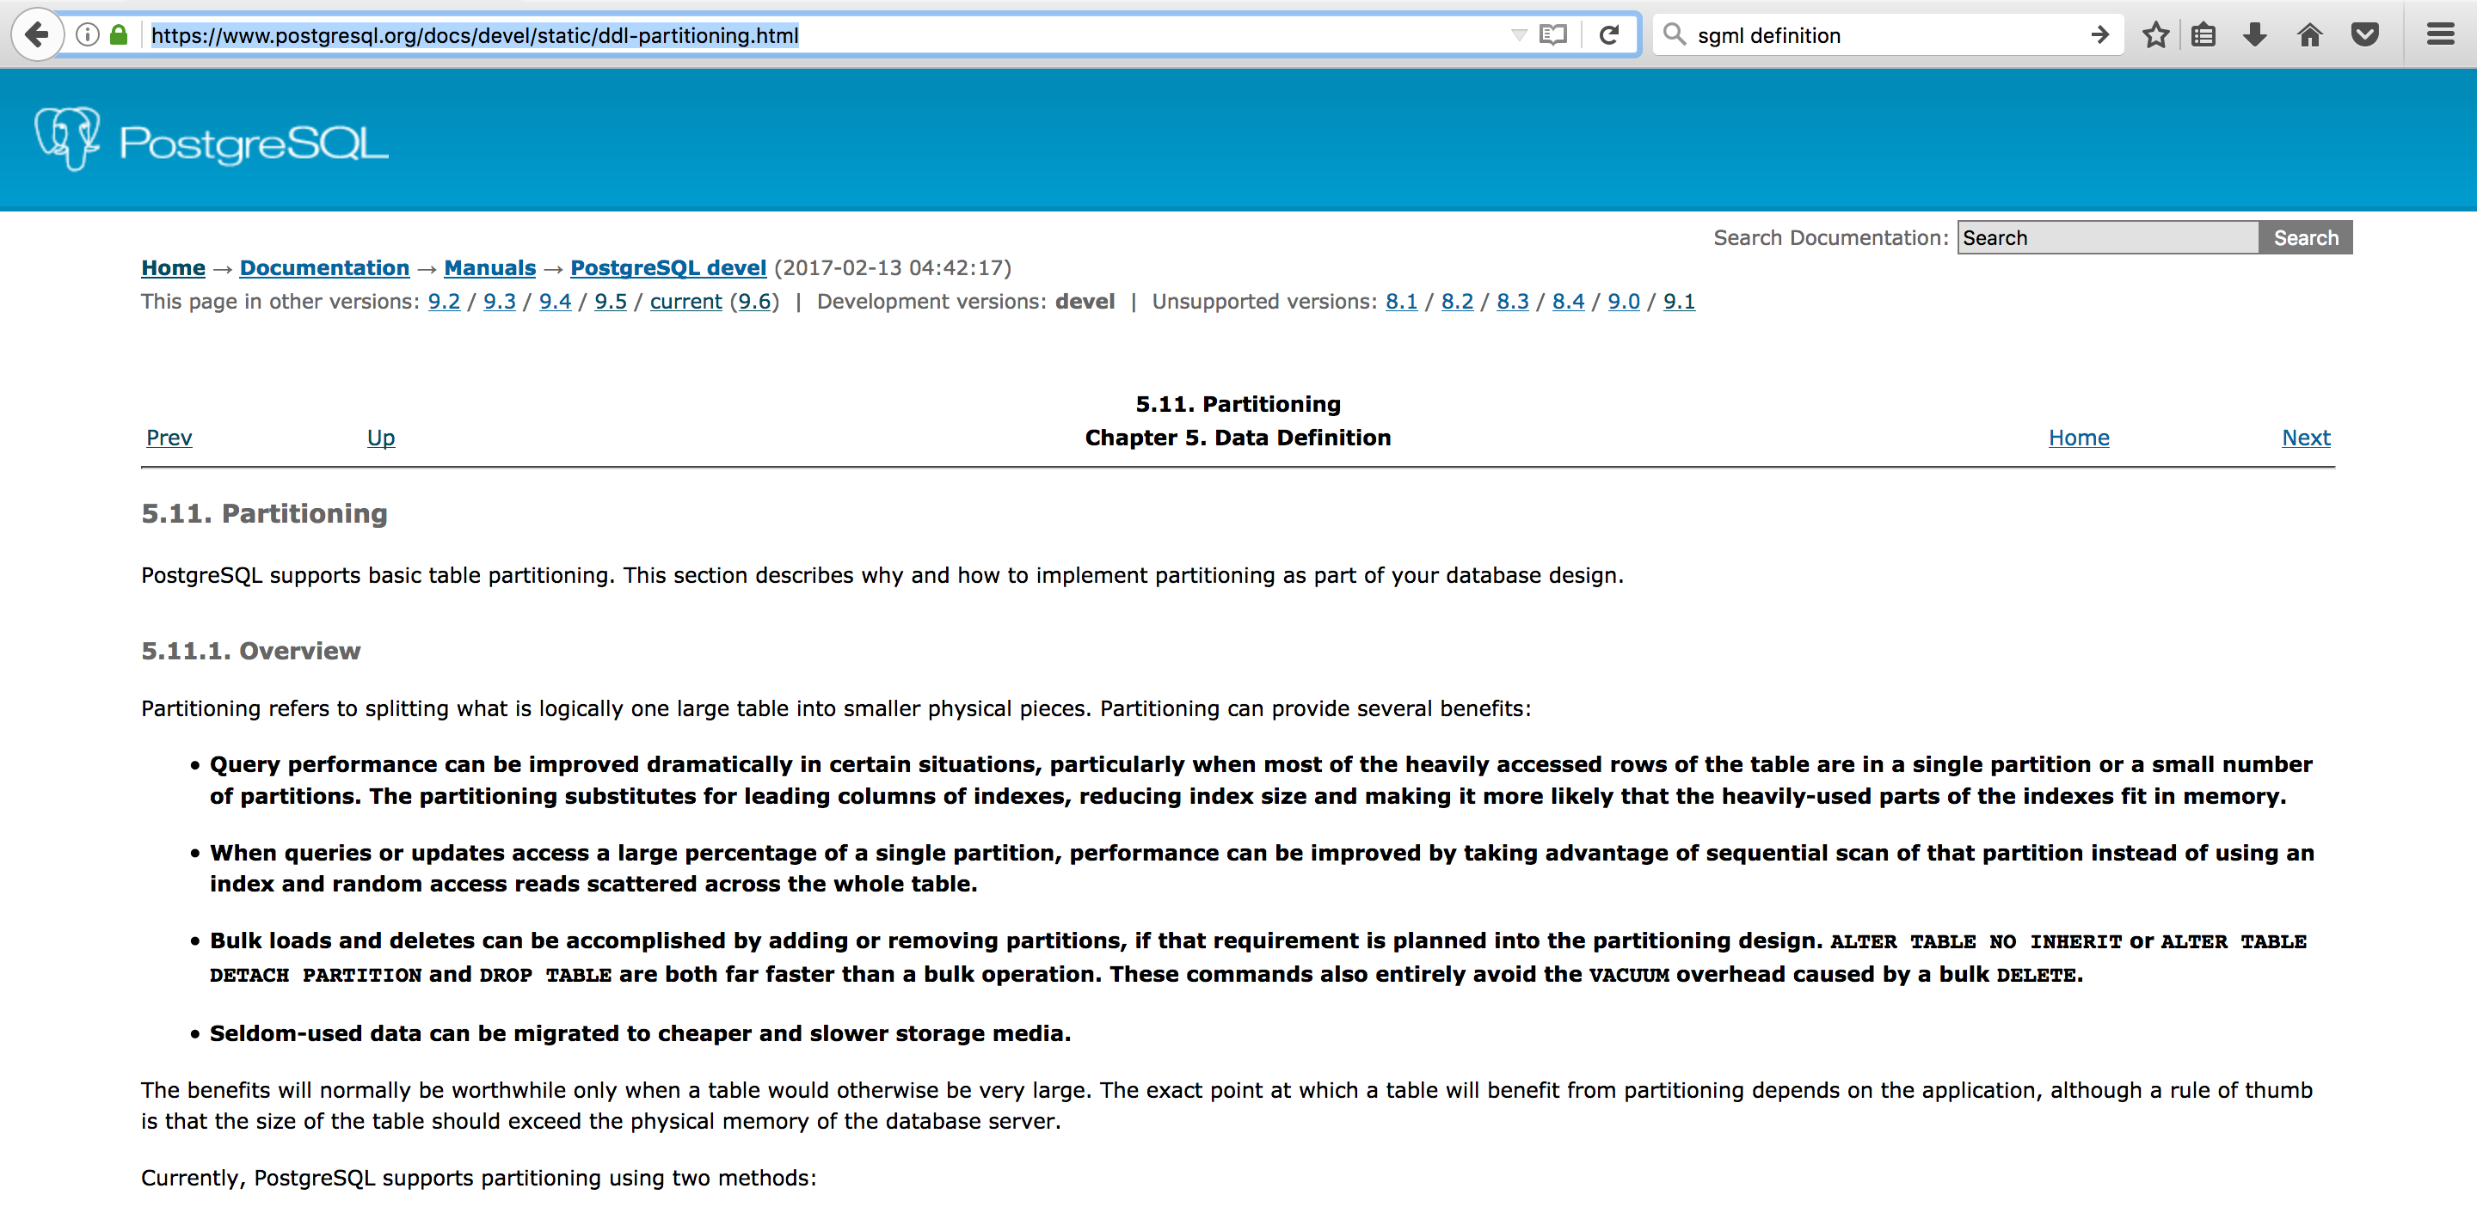
Task: Reload the page with the refresh icon
Action: pos(1608,35)
